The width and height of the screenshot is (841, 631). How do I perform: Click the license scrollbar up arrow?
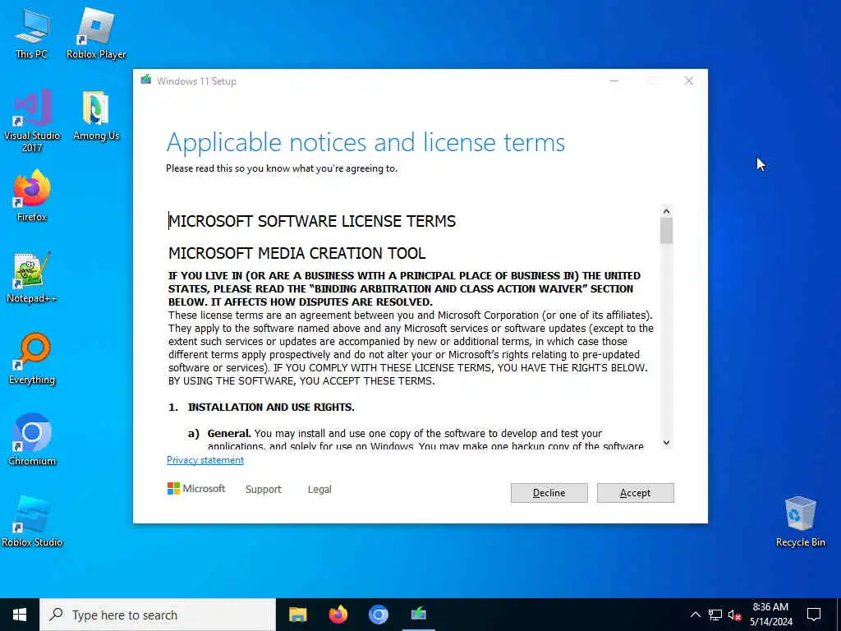tap(666, 211)
